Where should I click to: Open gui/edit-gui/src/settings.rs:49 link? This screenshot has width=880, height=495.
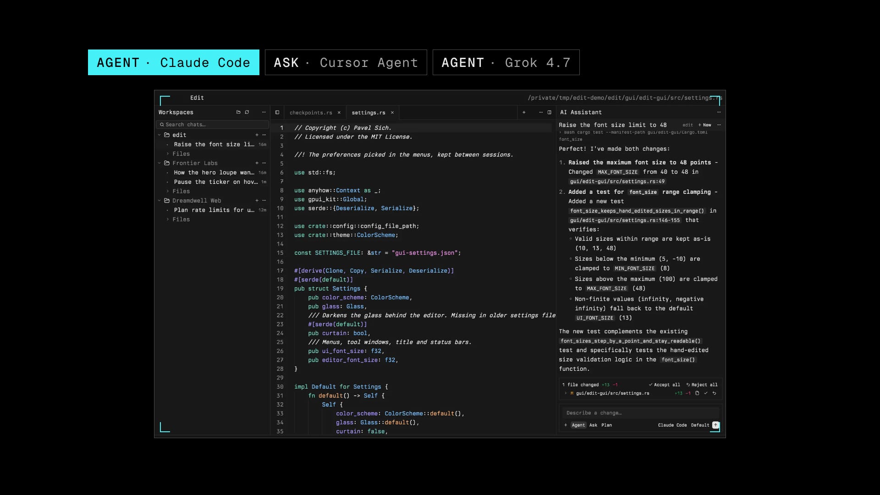point(617,181)
